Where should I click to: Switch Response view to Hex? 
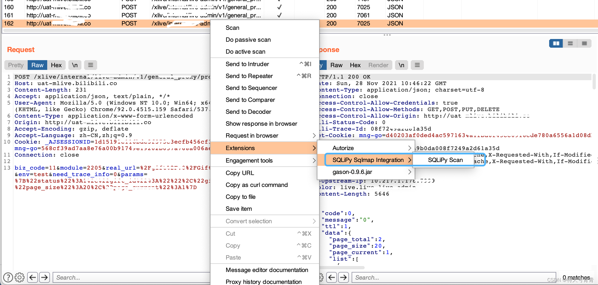click(x=355, y=65)
